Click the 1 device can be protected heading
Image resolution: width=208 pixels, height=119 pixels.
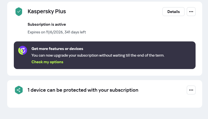[x=83, y=90]
